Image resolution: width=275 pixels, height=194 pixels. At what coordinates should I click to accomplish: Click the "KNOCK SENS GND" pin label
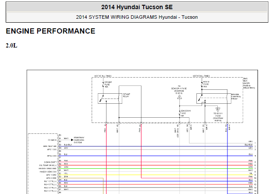(48, 168)
